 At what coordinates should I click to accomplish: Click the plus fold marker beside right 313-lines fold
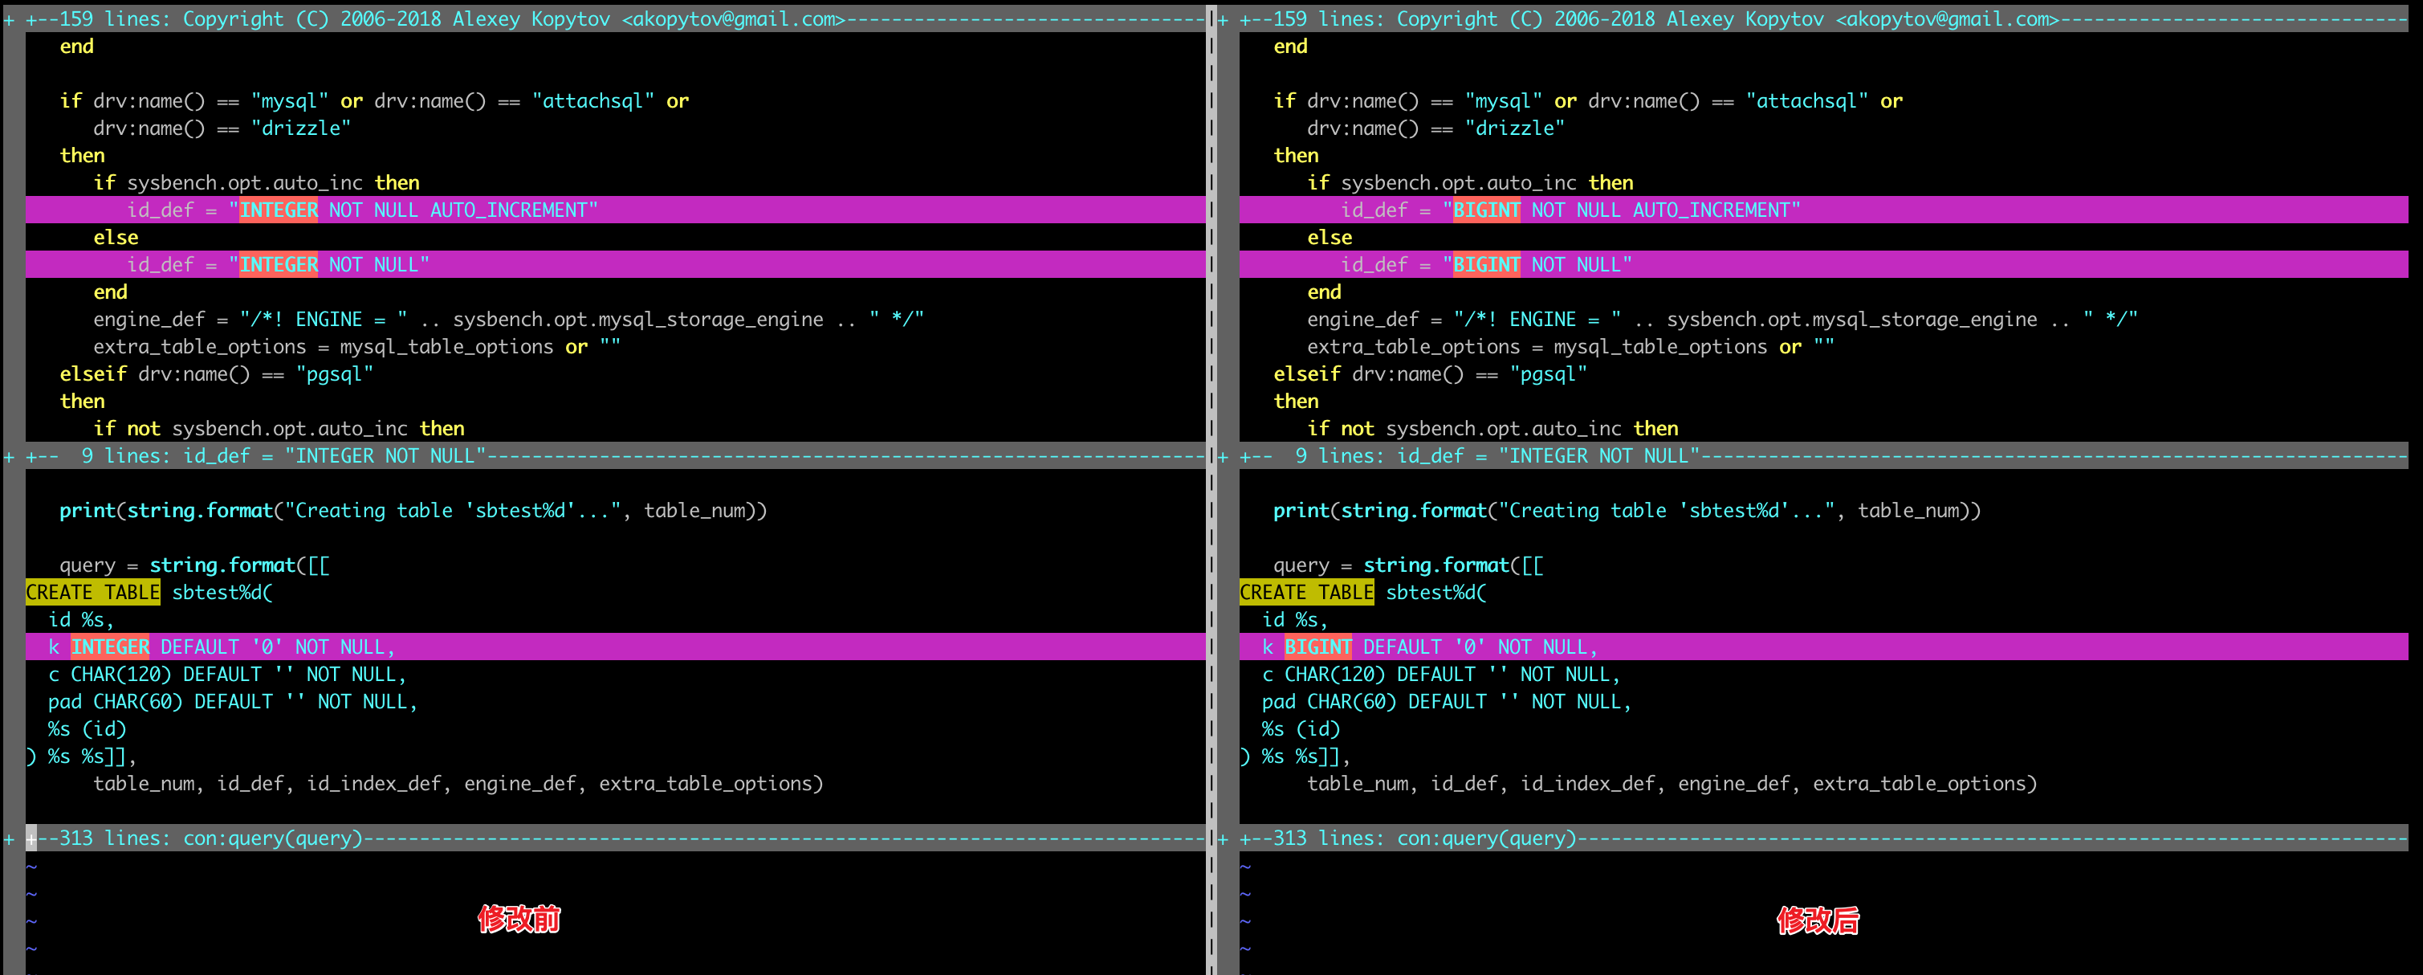click(x=1223, y=838)
